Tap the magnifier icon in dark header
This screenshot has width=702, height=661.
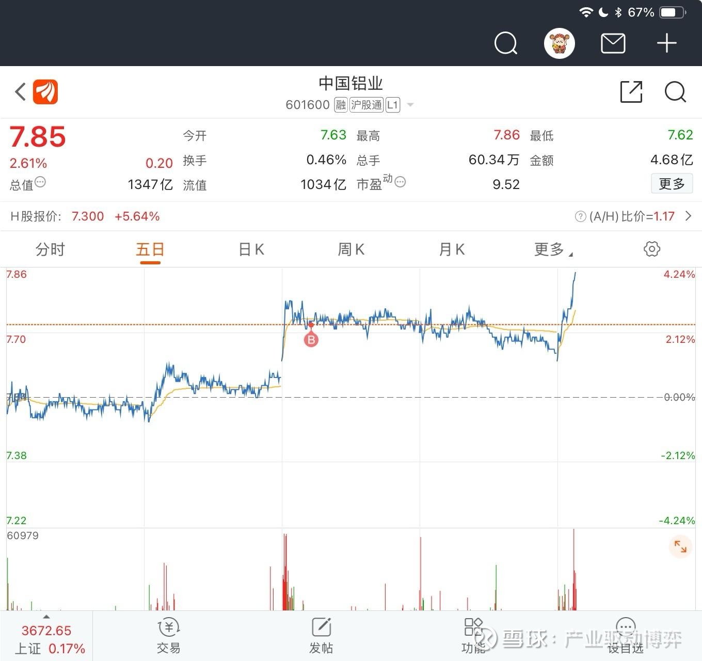[506, 43]
